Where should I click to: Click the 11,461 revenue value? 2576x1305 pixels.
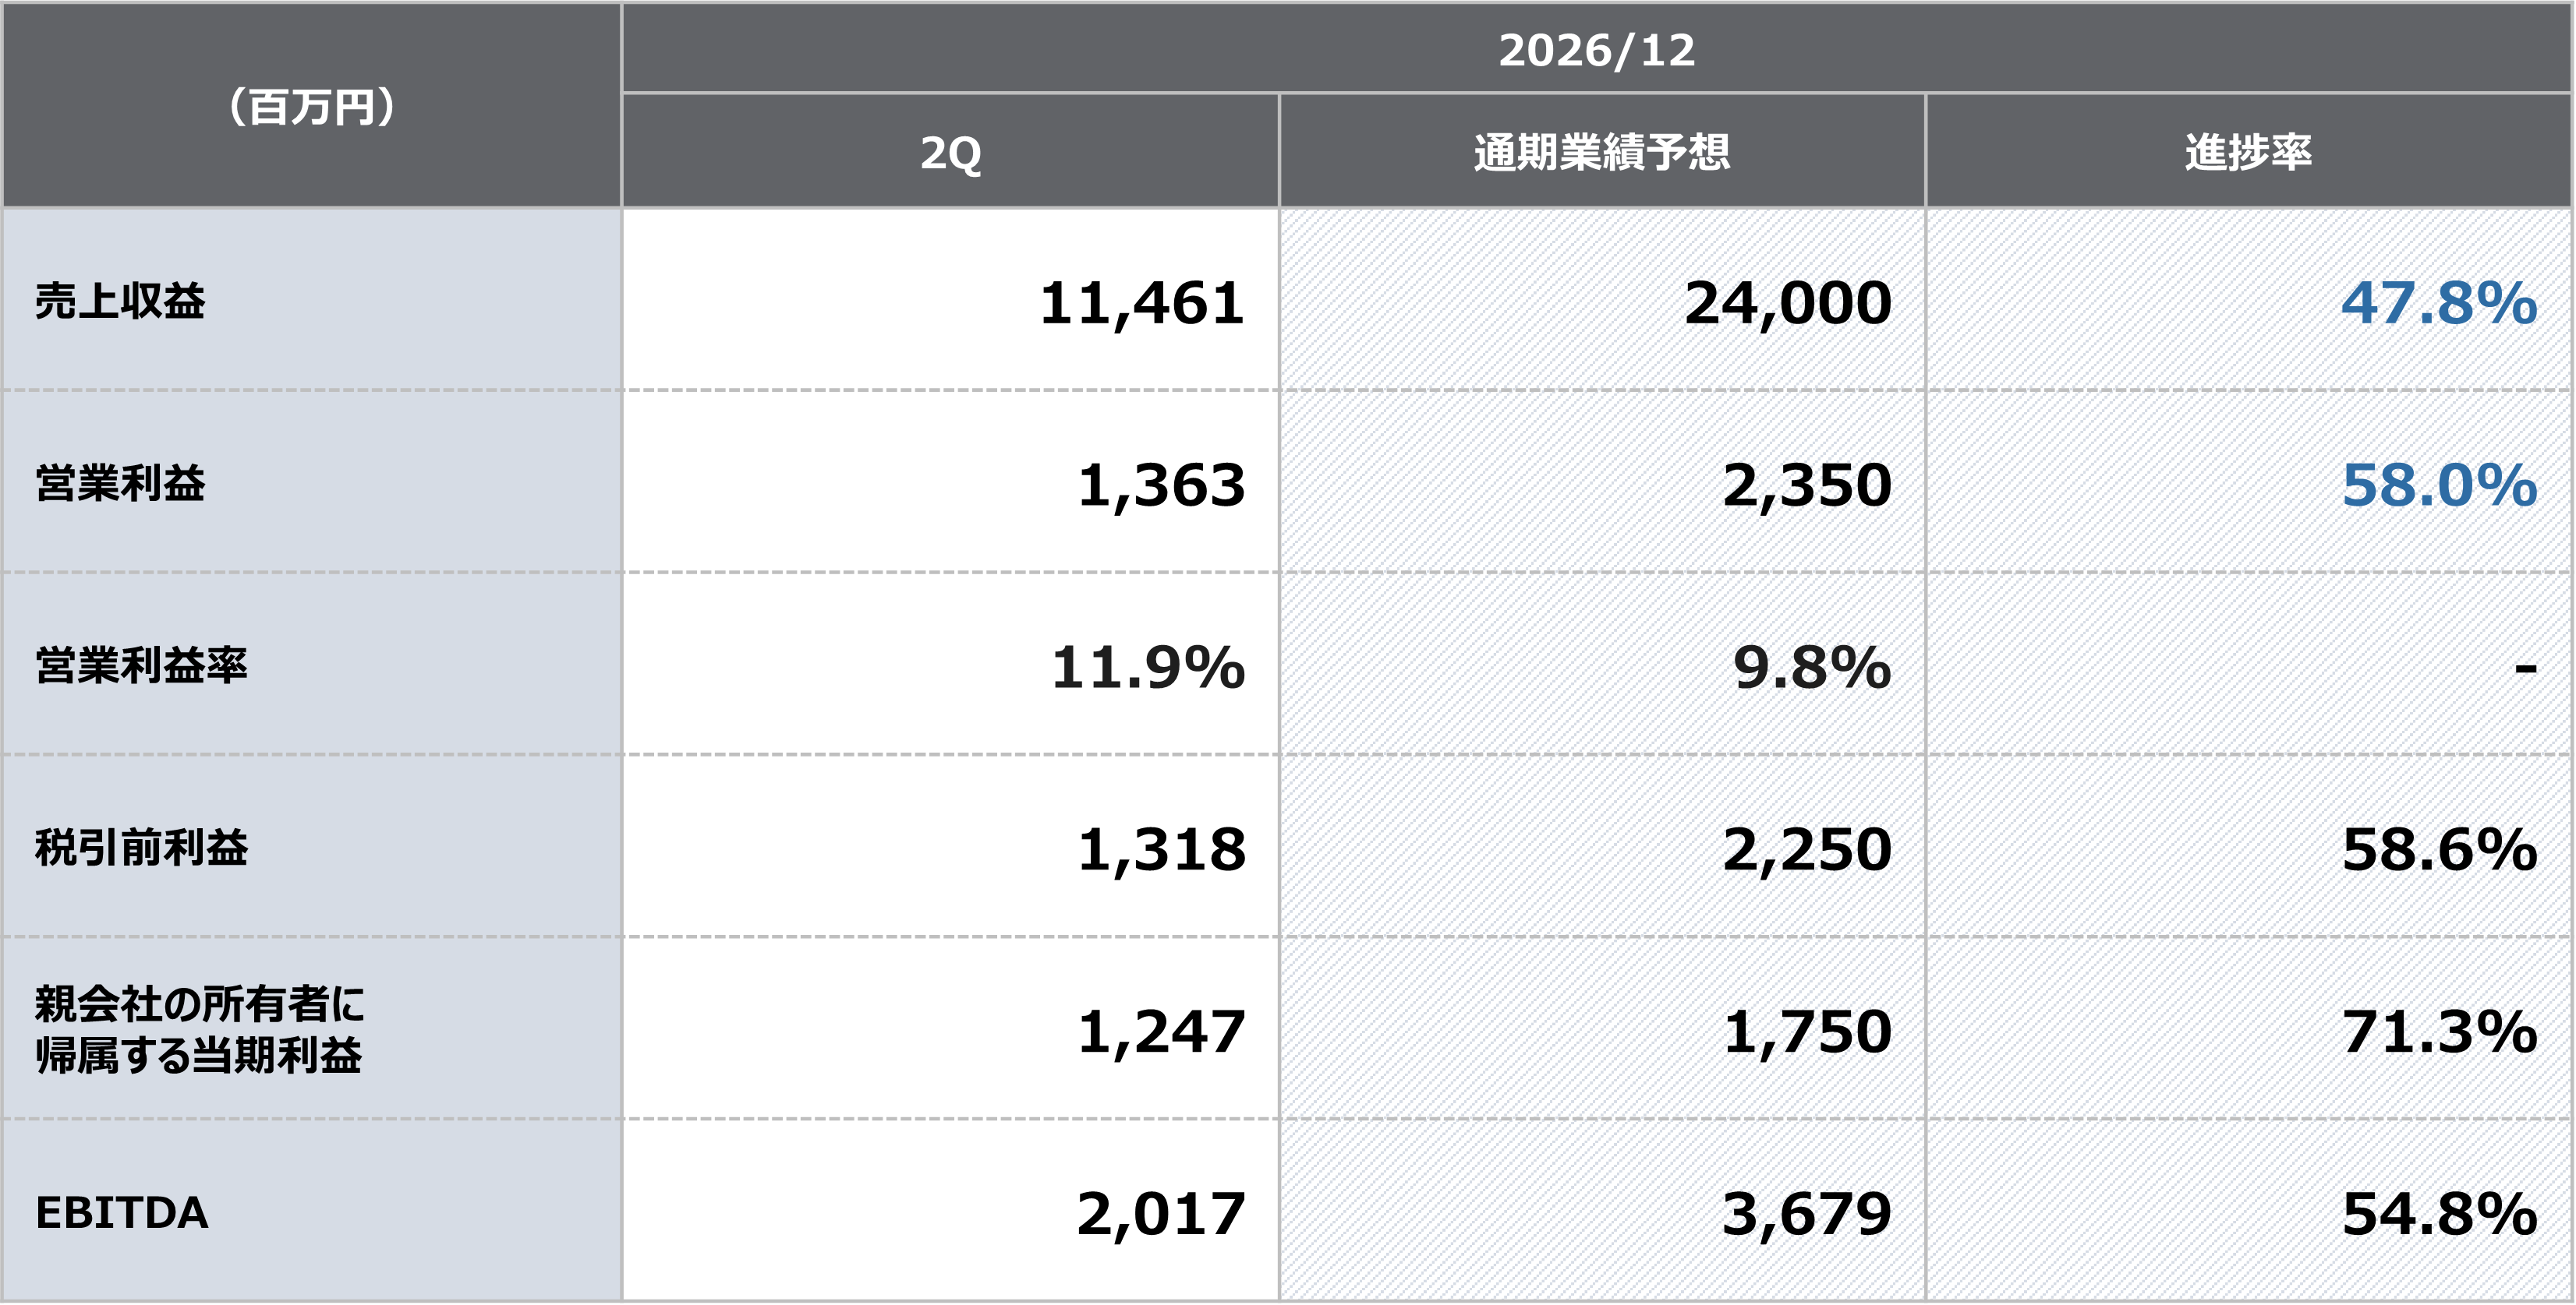[1142, 303]
